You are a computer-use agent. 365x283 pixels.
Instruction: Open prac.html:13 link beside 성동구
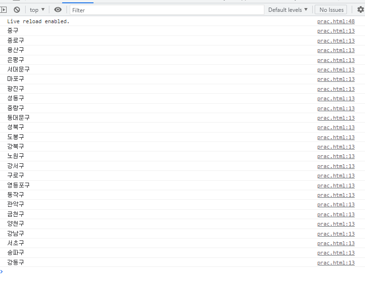click(336, 98)
